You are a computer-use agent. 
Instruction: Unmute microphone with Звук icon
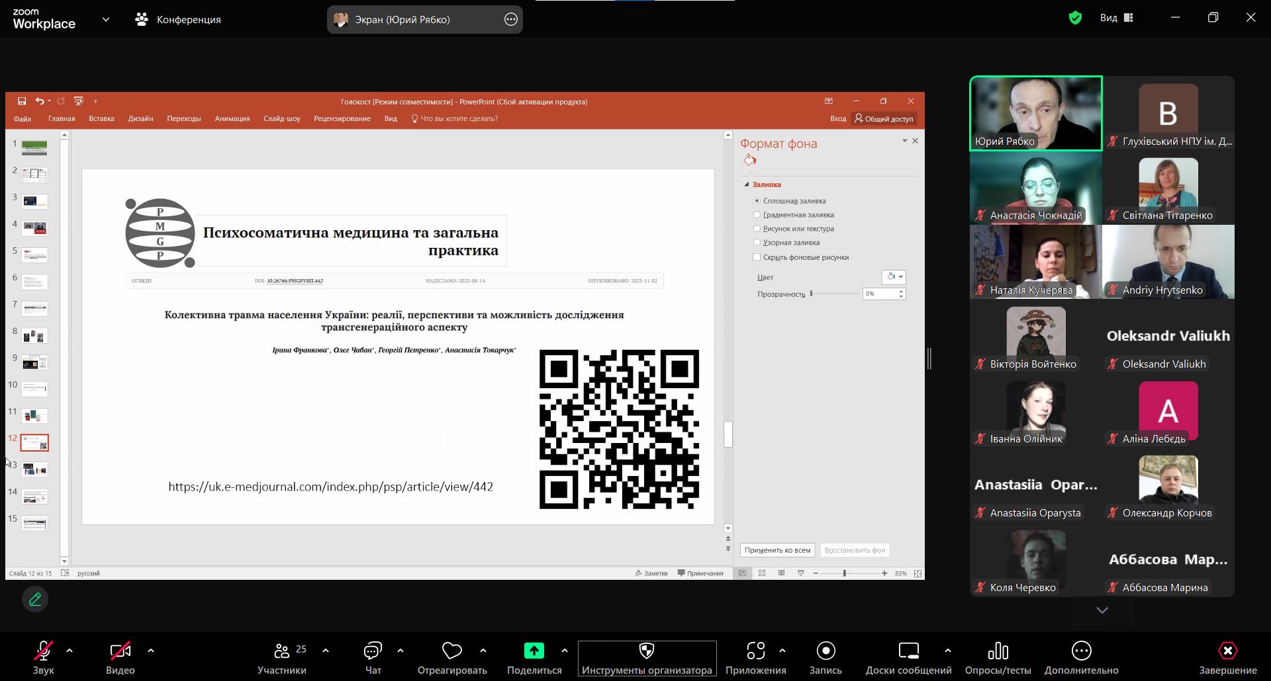tap(44, 651)
